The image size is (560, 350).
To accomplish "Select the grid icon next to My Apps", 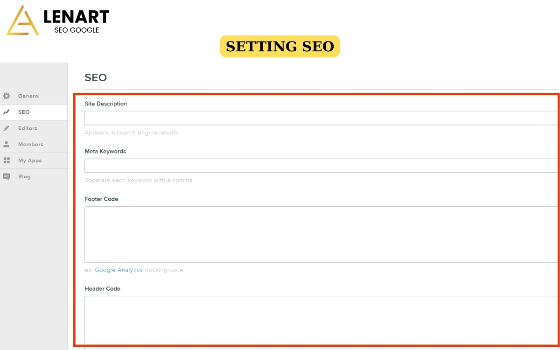I will coord(7,160).
